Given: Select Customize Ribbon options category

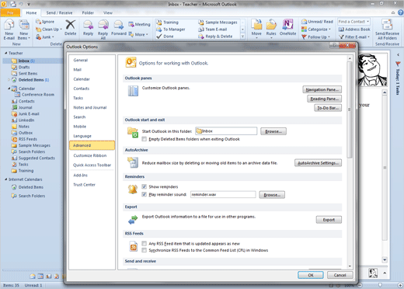Looking at the screenshot, I should [x=90, y=155].
